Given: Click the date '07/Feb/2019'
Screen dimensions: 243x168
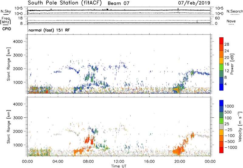Looking at the screenshot, I should (x=194, y=3).
